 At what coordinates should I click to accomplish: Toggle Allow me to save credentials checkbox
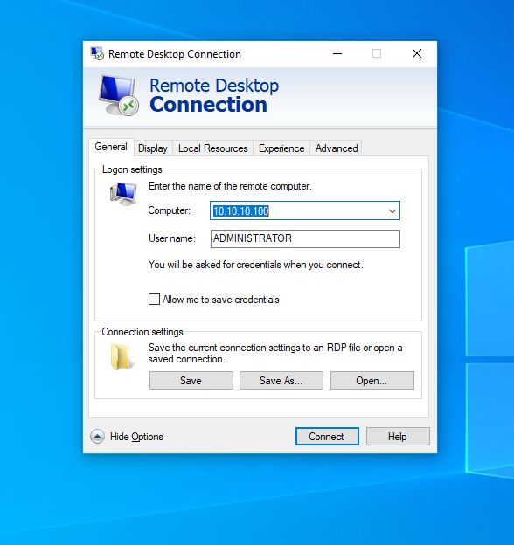[x=154, y=300]
